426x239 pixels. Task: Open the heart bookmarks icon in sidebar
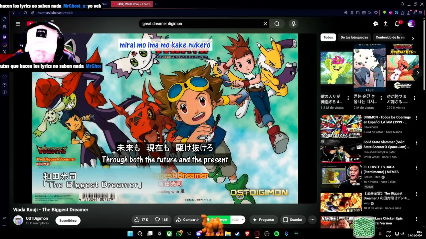4,77
